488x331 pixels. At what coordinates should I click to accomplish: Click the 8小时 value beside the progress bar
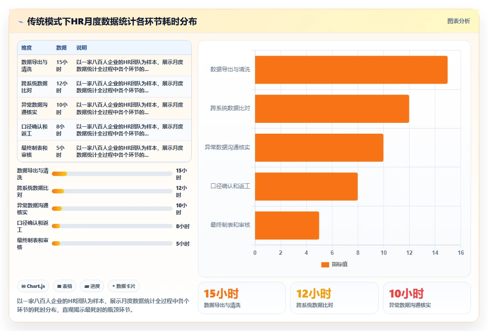(183, 226)
